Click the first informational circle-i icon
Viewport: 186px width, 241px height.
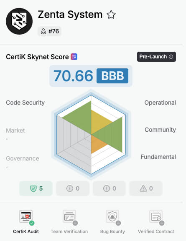(70, 188)
